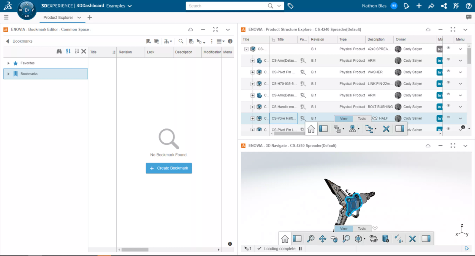Toggle visibility eye of WASHER row
The height and width of the screenshot is (256, 475).
[448, 71]
